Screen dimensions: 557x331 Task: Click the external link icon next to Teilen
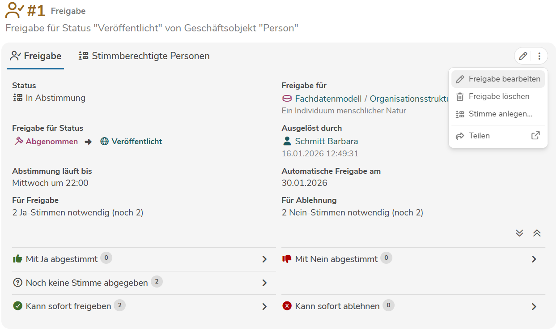[536, 135]
